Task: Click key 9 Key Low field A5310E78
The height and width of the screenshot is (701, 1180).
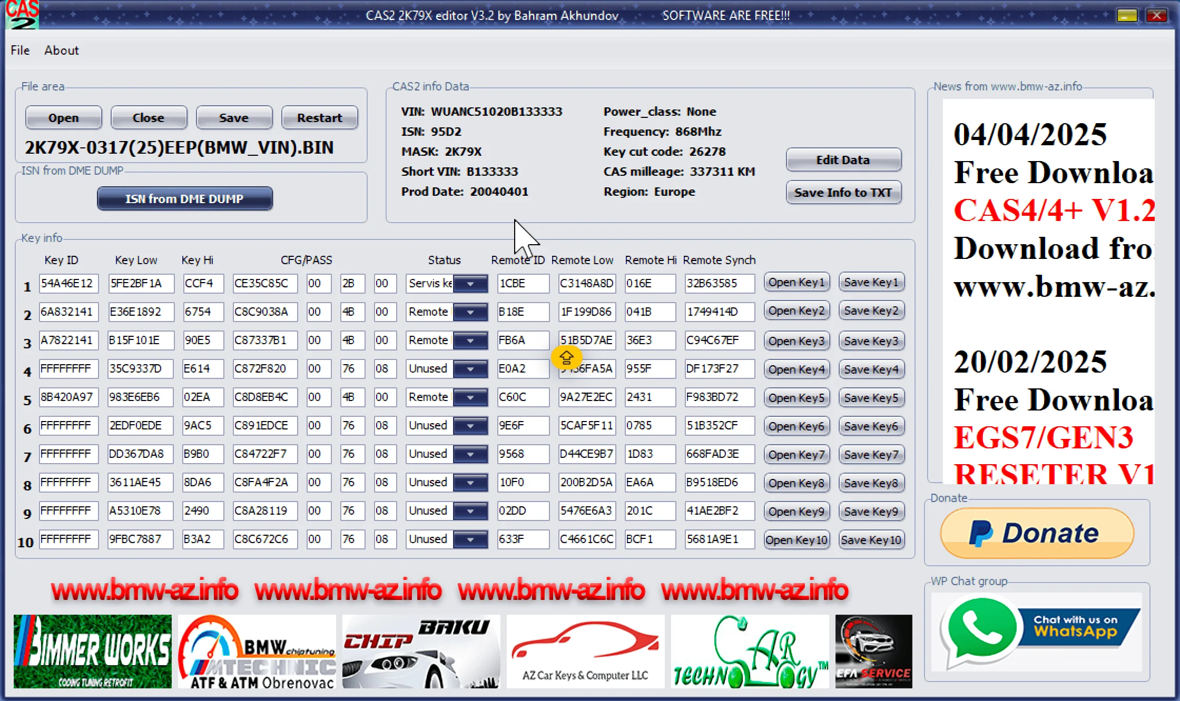Action: click(x=141, y=511)
